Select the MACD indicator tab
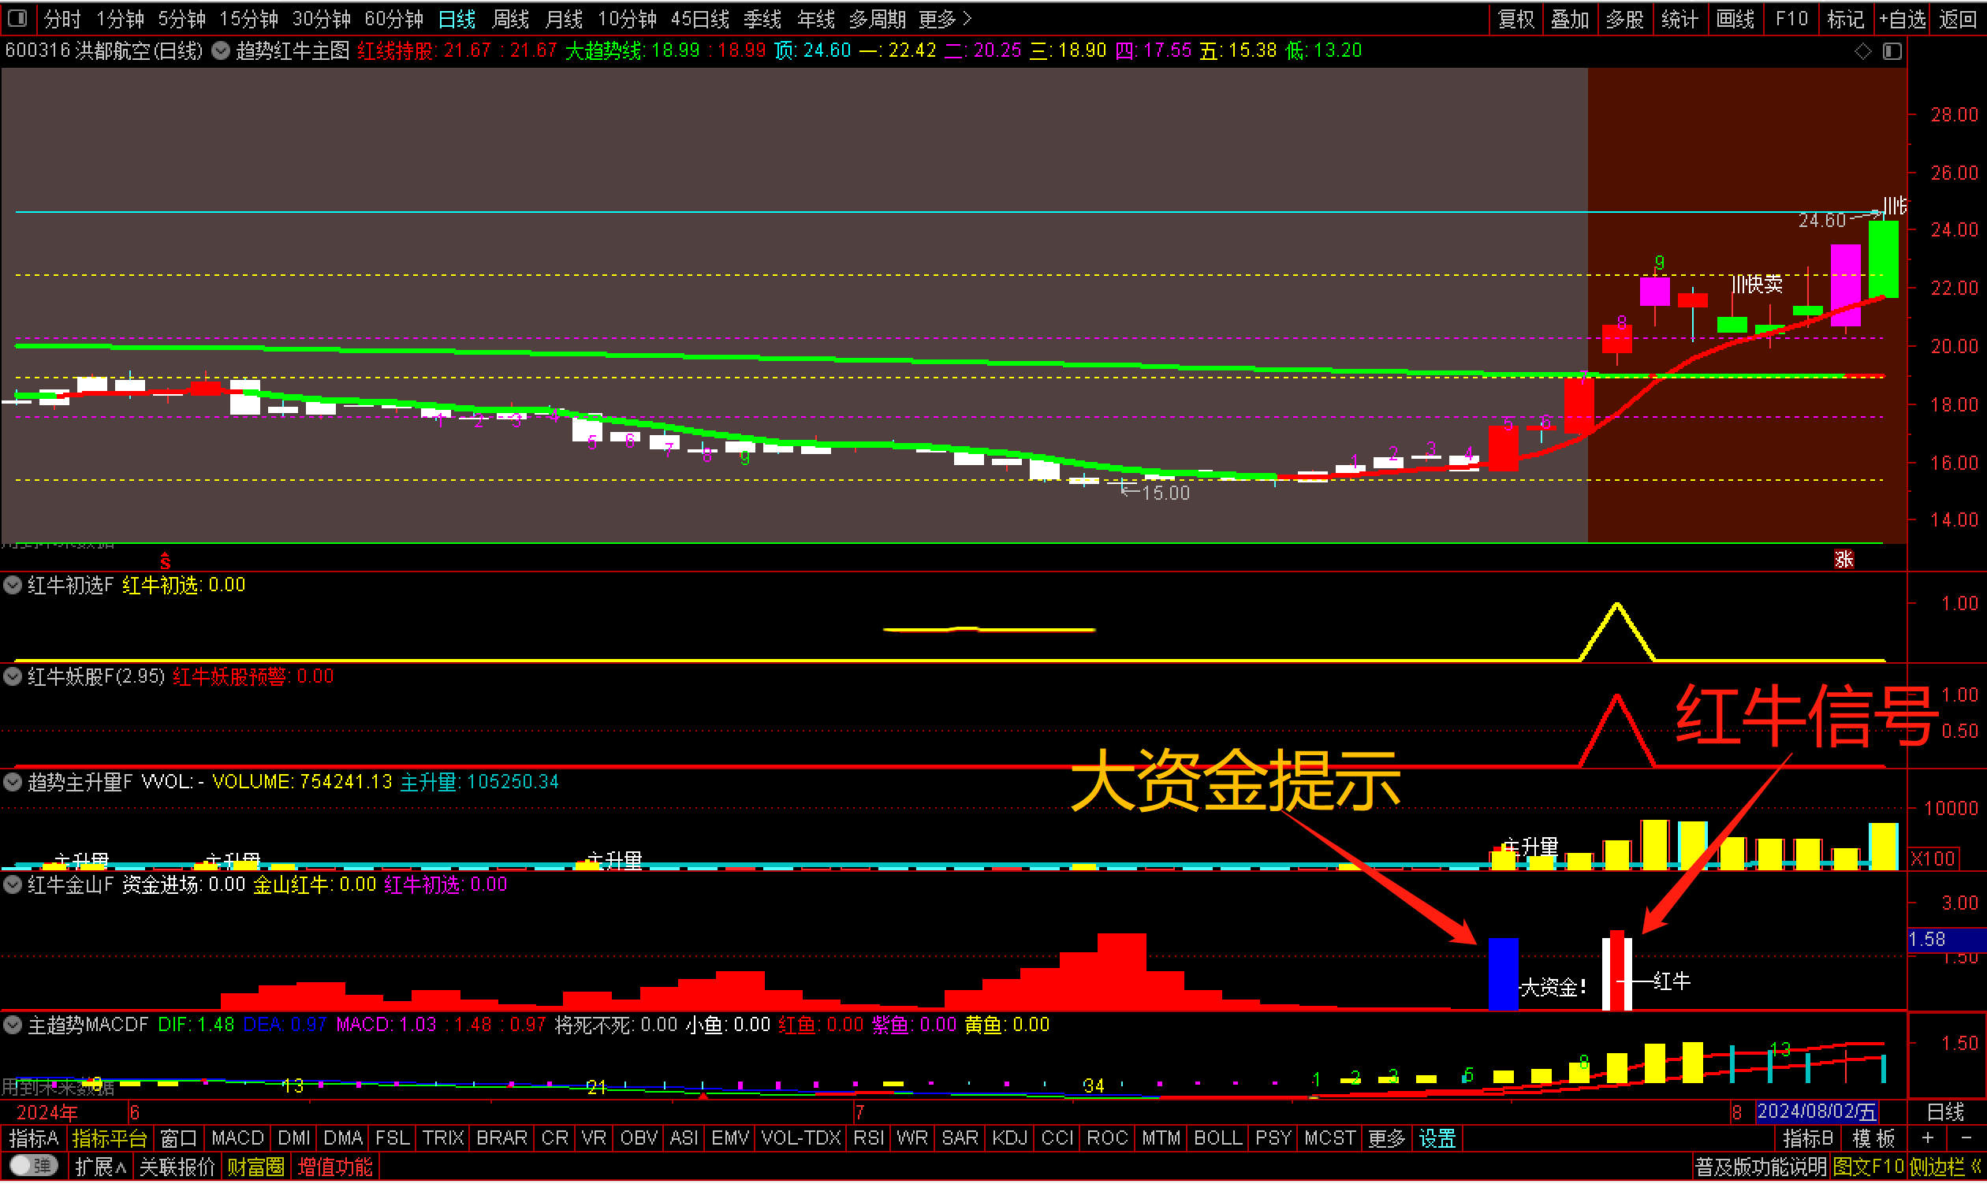The width and height of the screenshot is (1987, 1184). 237,1137
